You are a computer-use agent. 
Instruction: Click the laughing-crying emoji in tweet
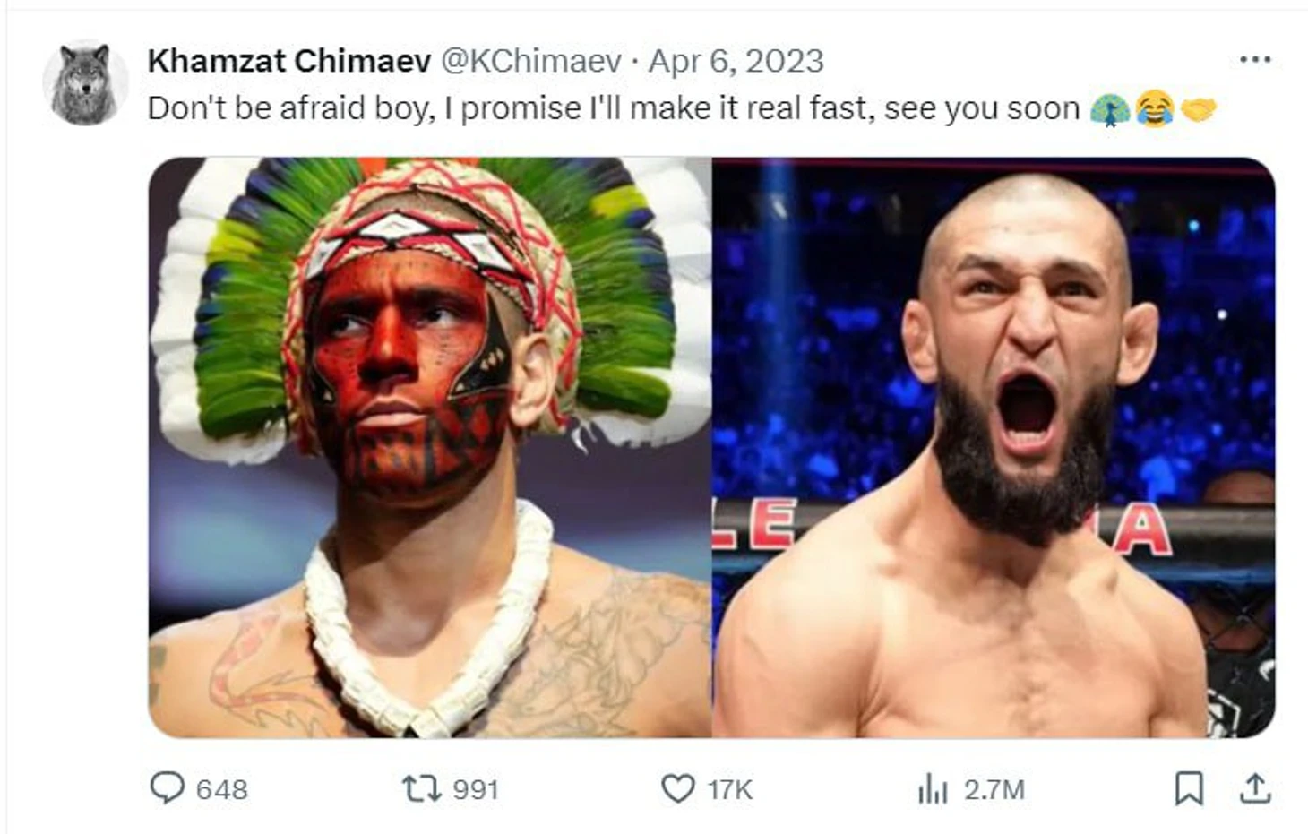(1154, 109)
